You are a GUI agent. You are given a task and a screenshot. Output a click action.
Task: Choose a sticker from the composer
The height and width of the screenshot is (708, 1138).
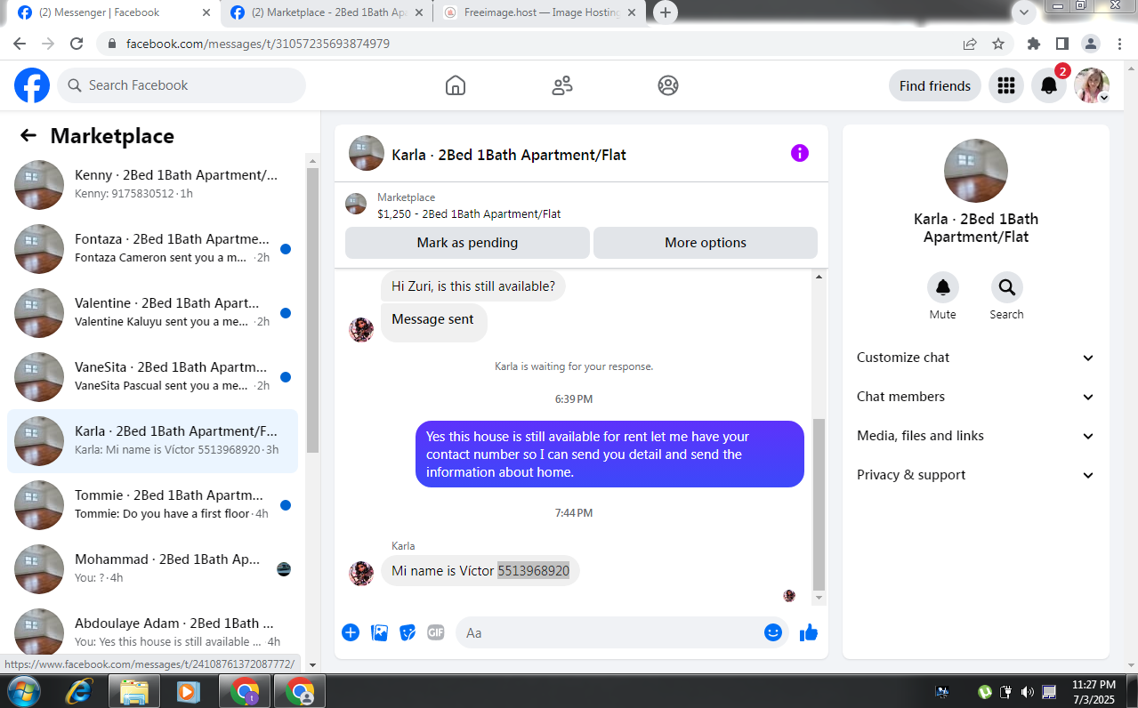[408, 632]
